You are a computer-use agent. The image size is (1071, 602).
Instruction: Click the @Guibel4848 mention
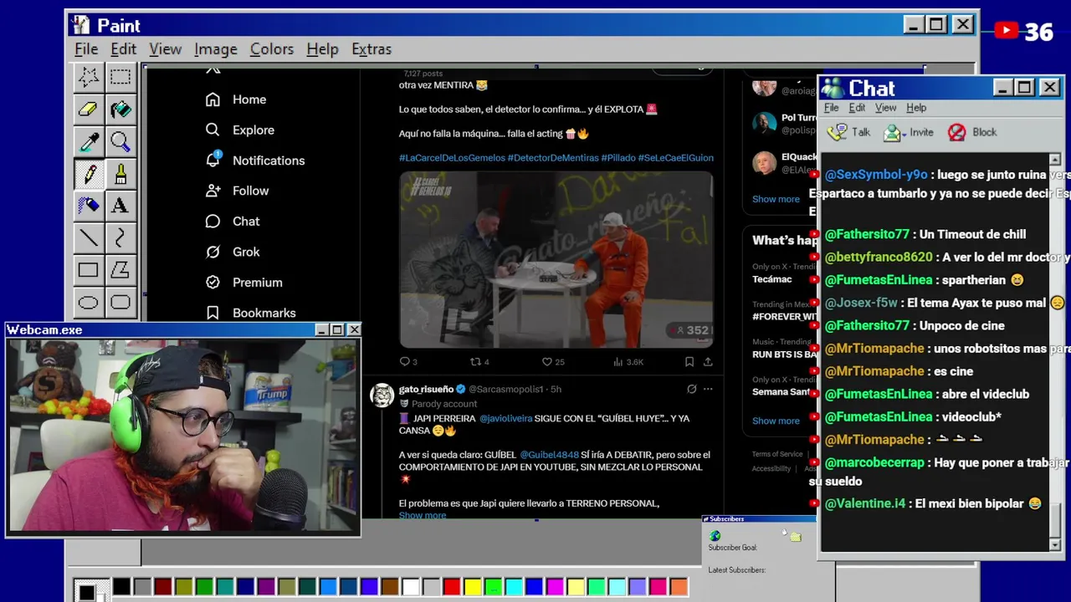pos(549,454)
